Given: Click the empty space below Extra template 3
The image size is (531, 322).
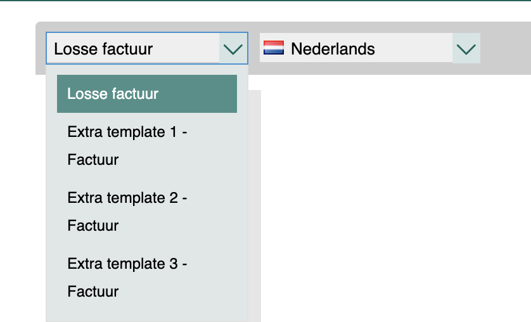Looking at the screenshot, I should [147, 314].
